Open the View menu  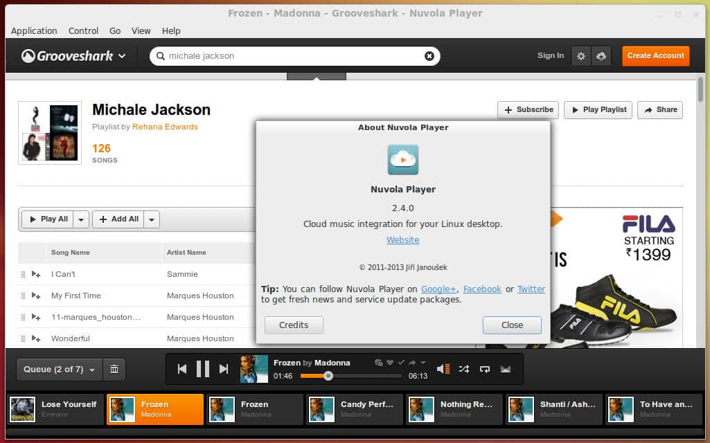click(x=141, y=30)
